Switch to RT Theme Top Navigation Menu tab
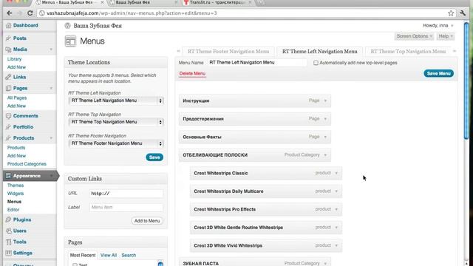473x266 pixels. (408, 52)
